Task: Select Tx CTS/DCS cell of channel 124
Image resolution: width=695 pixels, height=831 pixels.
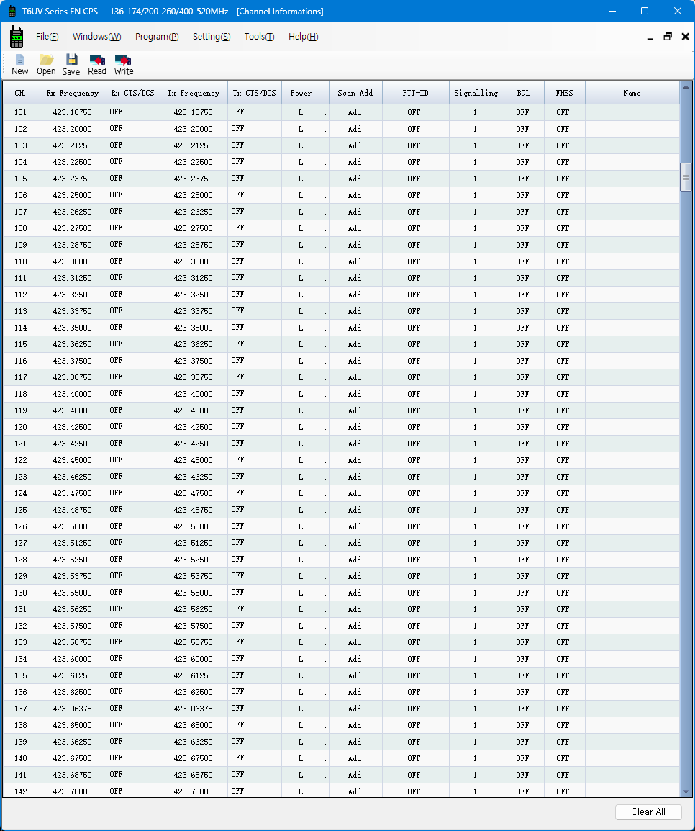Action: (254, 493)
